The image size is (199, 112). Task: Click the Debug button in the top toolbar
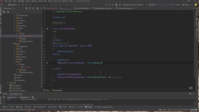(186, 5)
